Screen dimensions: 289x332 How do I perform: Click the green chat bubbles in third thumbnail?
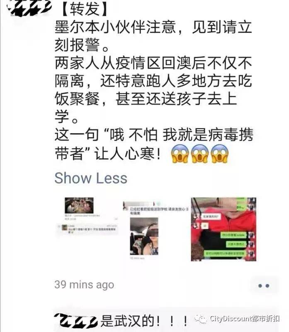tap(233, 244)
